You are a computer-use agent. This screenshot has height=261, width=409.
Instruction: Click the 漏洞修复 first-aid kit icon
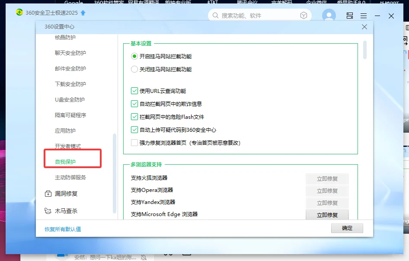tap(48, 194)
